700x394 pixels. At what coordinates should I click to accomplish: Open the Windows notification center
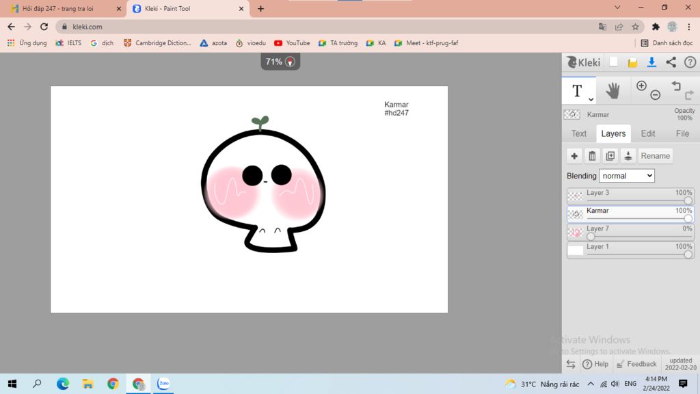pos(683,384)
